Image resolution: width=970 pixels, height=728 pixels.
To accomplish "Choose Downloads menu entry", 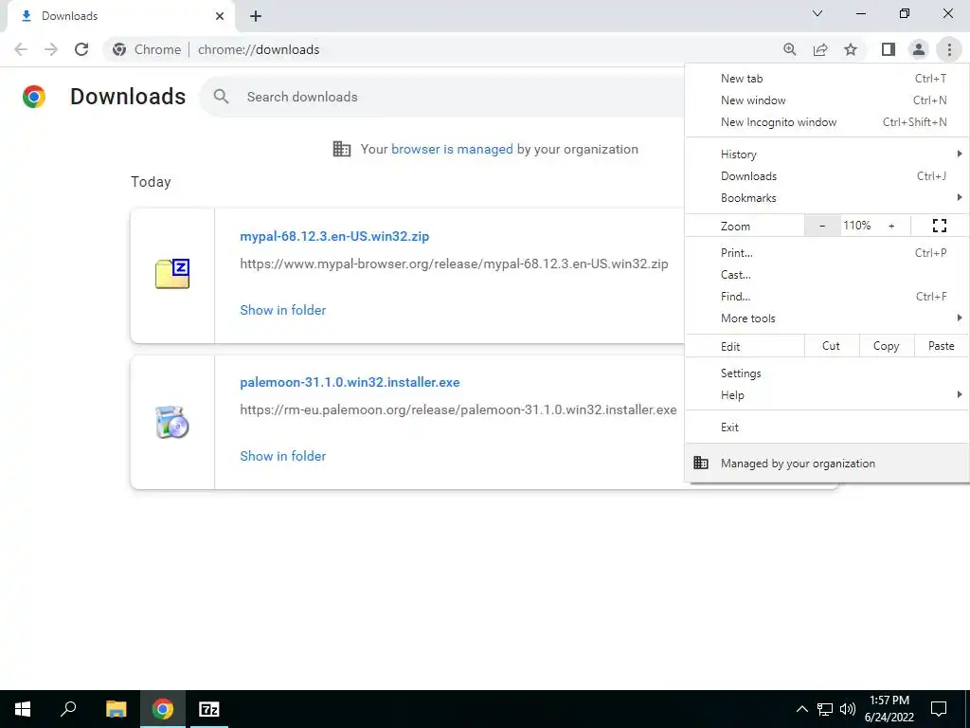I will (828, 176).
